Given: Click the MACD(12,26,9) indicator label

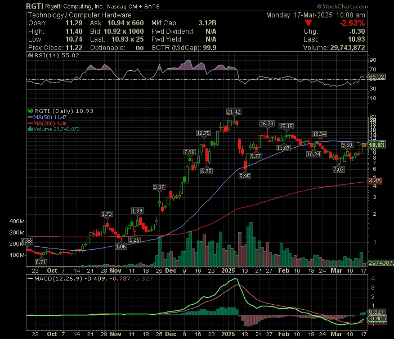Looking at the screenshot, I should [x=59, y=278].
